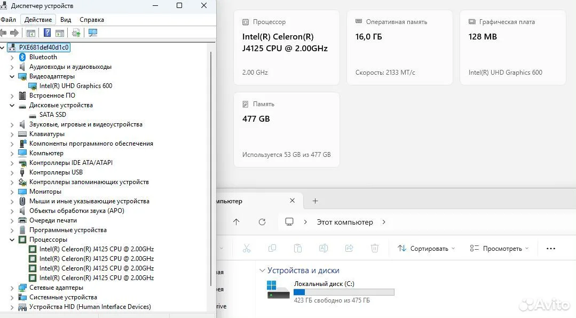
Task: Add a new Explorer tab
Action: pos(315,201)
